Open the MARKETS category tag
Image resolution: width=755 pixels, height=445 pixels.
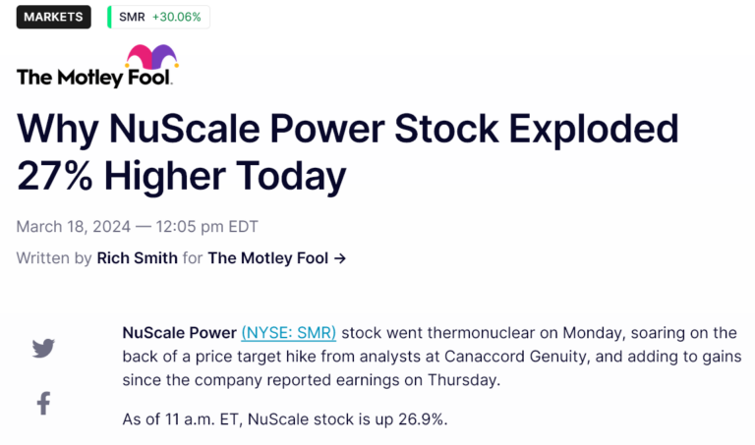click(x=54, y=17)
